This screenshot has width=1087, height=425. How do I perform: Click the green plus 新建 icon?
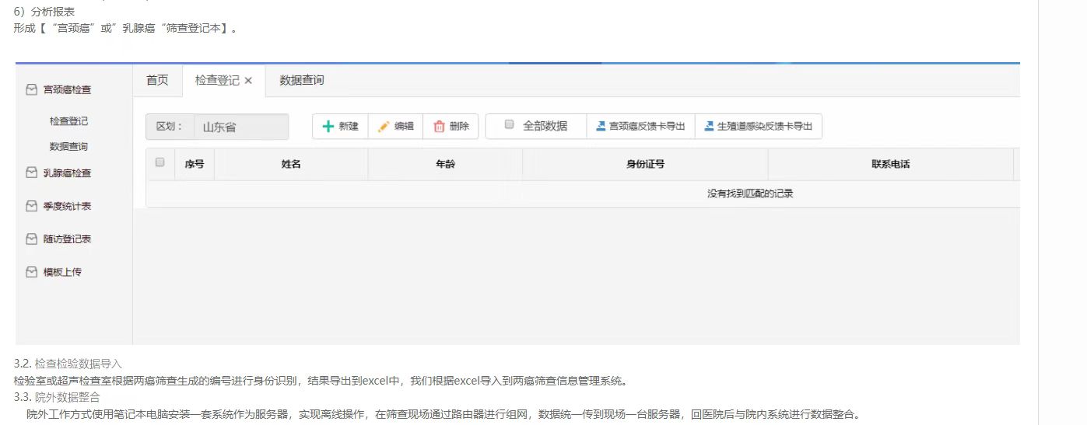[x=328, y=127]
